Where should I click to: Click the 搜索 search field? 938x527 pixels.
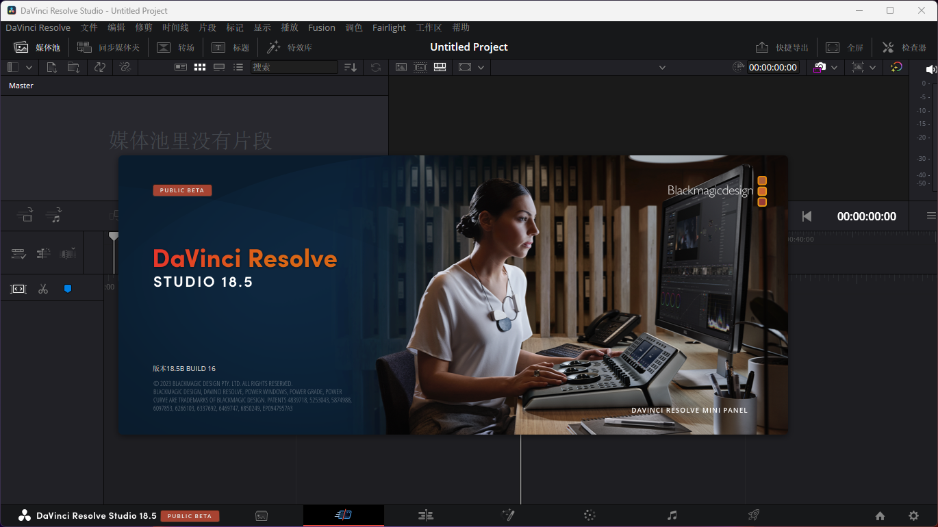294,67
